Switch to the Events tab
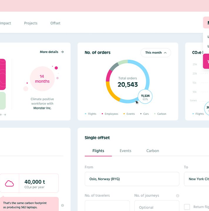 (x=125, y=151)
